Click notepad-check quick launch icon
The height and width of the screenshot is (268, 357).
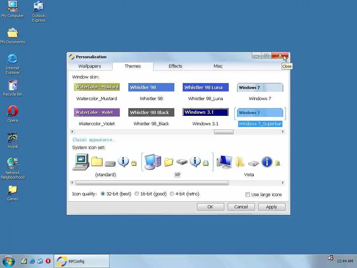pos(24,261)
